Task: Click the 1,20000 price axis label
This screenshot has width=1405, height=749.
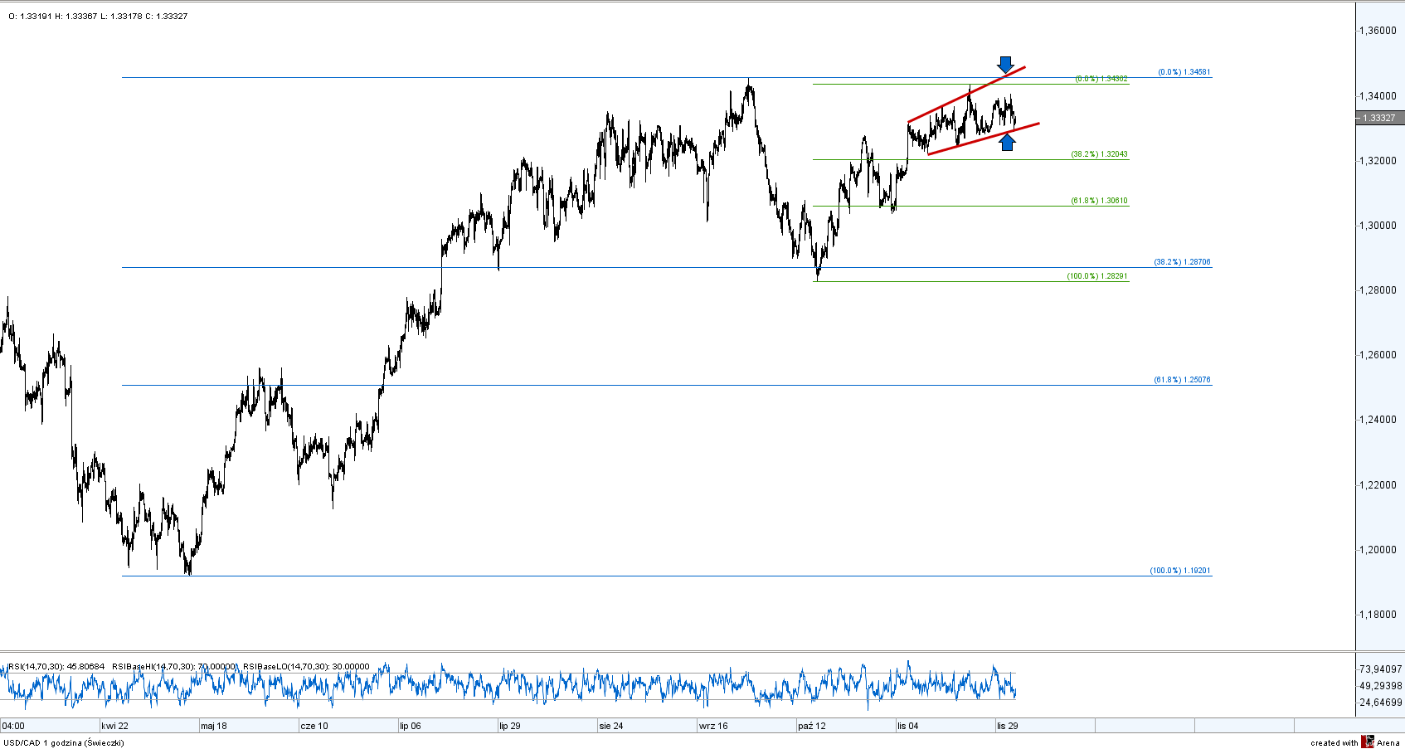Action: pos(1378,550)
